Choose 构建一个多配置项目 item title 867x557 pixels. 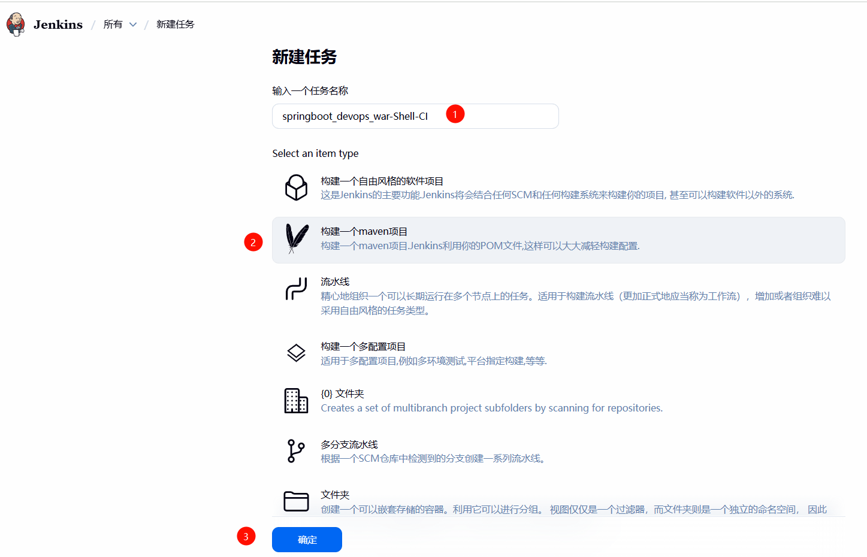click(363, 346)
